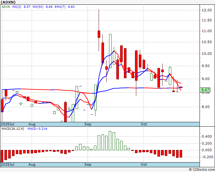Click the 0.000 MACD axis label
This screenshot has height=172, width=215.
(207, 150)
